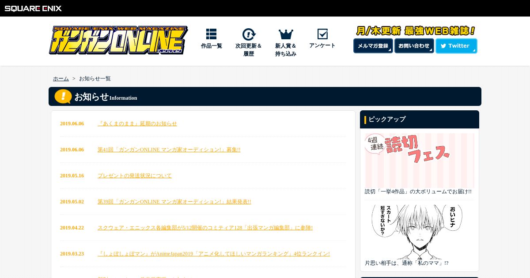The image size is (530, 278).
Task: Click the ピックアップ panel header
Action: (420, 120)
